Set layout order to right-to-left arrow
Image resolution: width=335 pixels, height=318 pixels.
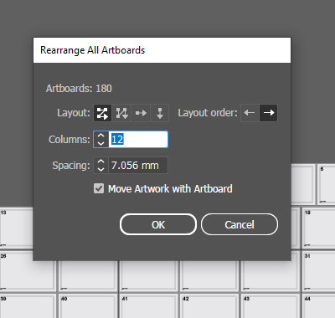pyautogui.click(x=250, y=113)
